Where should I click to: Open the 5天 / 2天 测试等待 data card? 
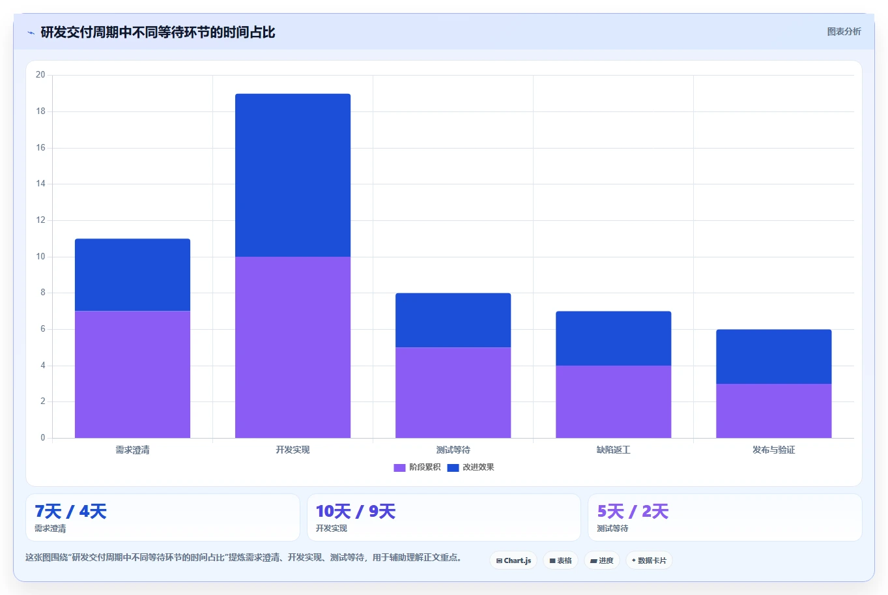[724, 517]
